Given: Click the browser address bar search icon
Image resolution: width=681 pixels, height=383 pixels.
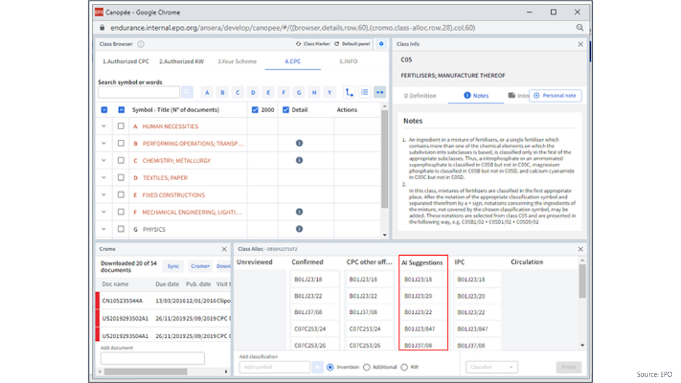Looking at the screenshot, I should click(x=579, y=28).
